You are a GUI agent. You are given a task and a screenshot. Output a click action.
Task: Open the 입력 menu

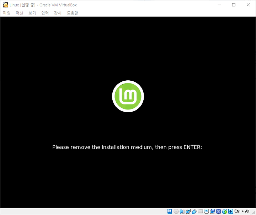pos(45,13)
